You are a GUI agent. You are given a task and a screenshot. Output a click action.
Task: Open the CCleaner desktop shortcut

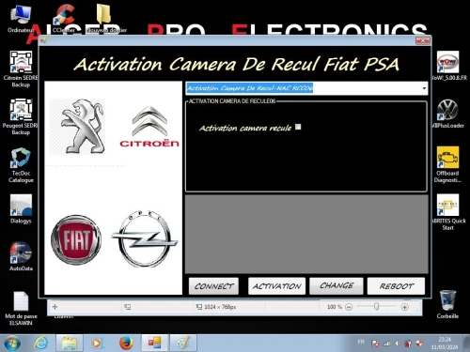point(64,19)
